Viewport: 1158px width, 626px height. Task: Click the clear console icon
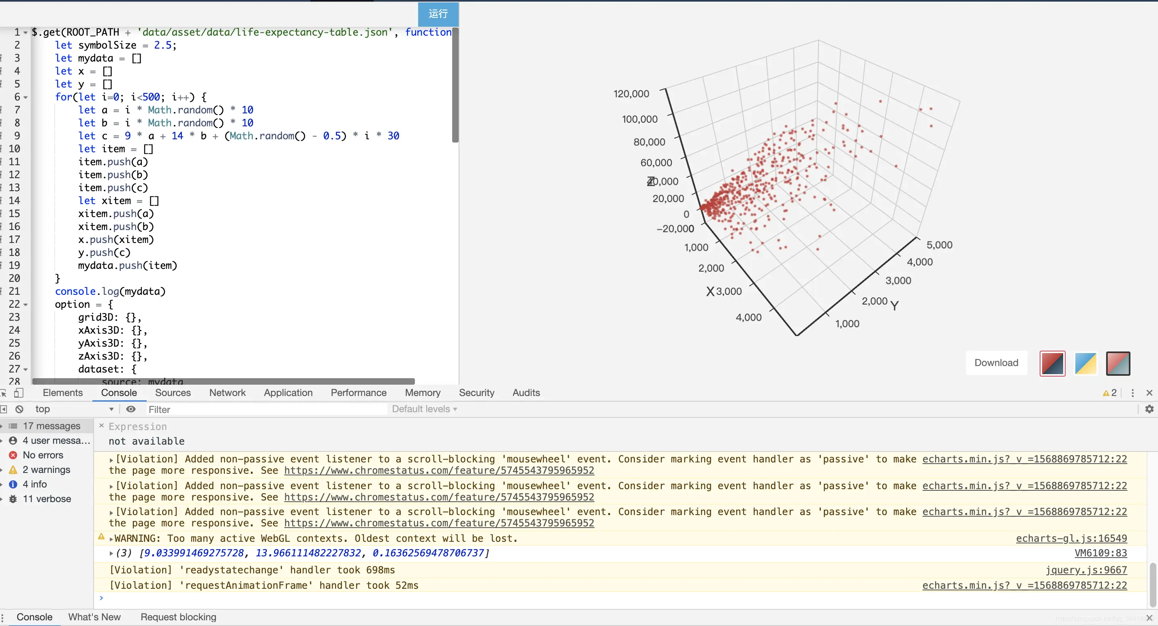pyautogui.click(x=19, y=409)
